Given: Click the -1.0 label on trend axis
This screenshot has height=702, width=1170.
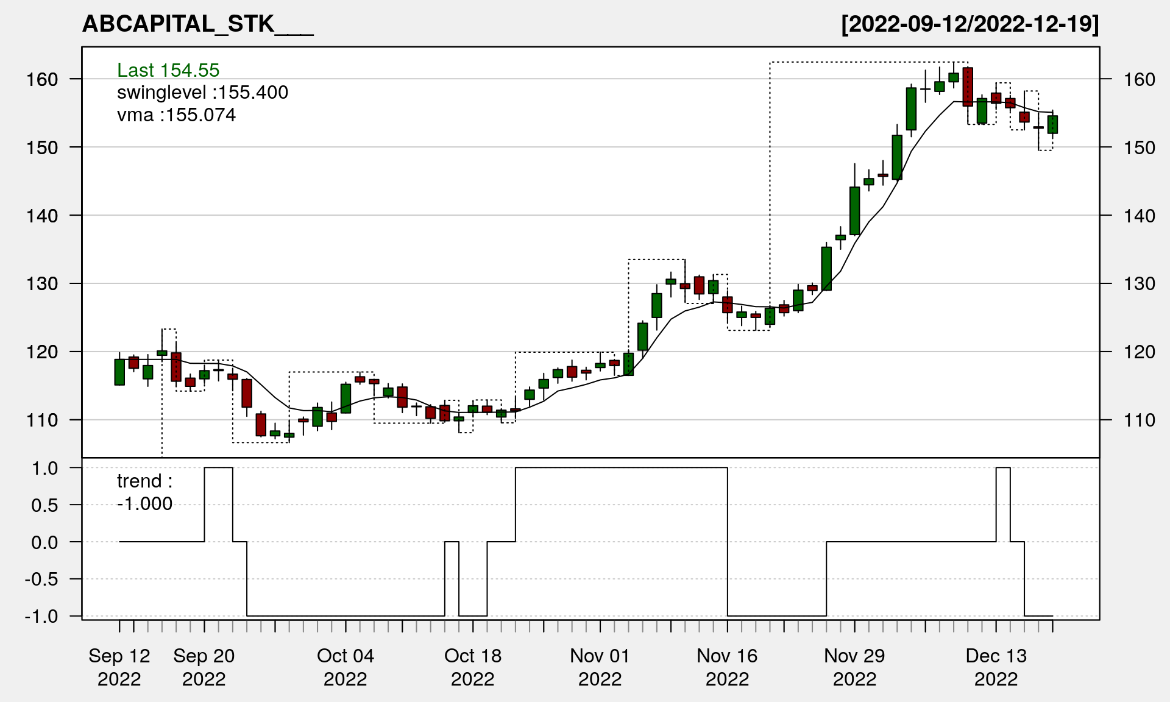Looking at the screenshot, I should 41,616.
